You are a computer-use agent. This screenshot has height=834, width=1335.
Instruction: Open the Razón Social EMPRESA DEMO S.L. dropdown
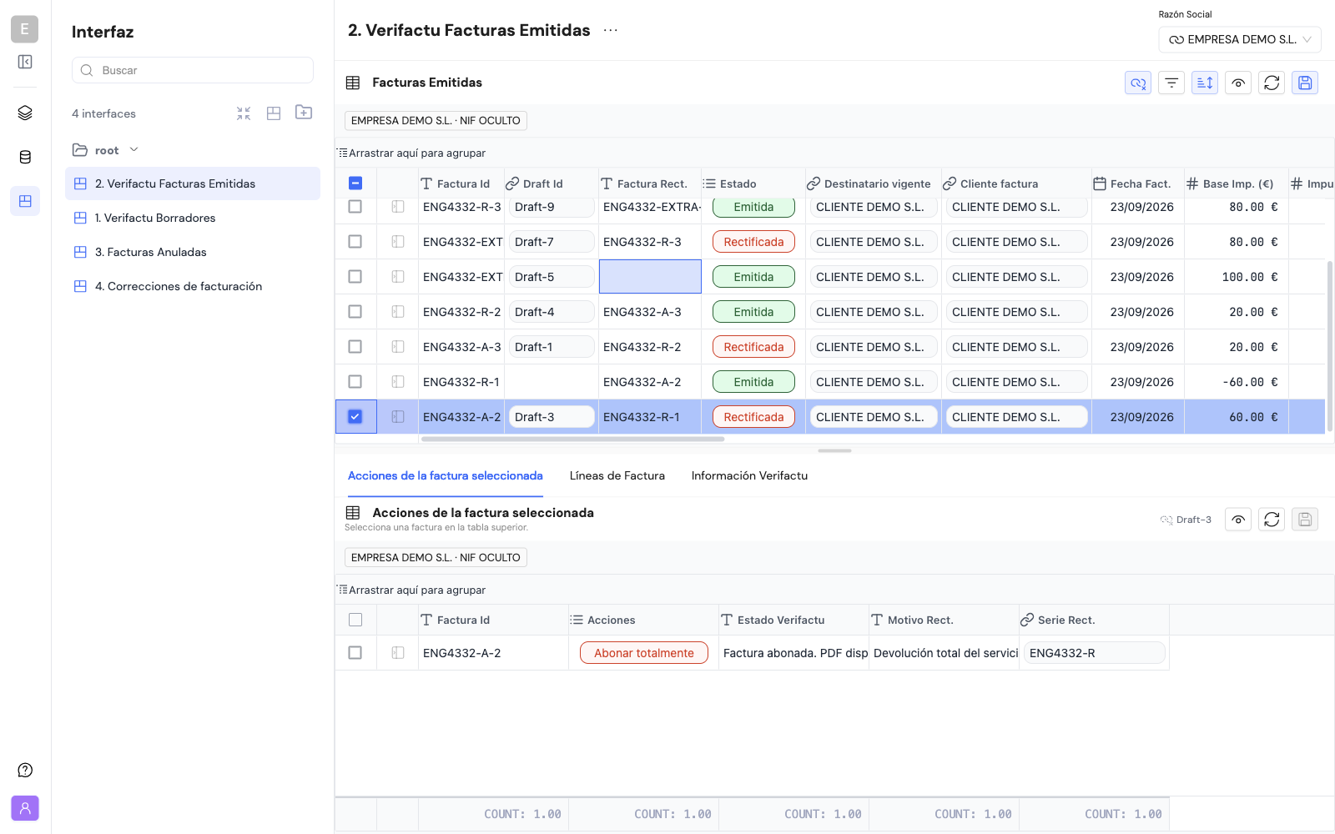pyautogui.click(x=1240, y=39)
